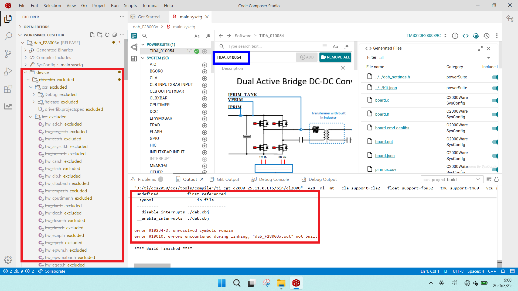Screen dimensions: 518x291
Task: Open the ../../dab_settings.h file link
Action: click(x=393, y=77)
